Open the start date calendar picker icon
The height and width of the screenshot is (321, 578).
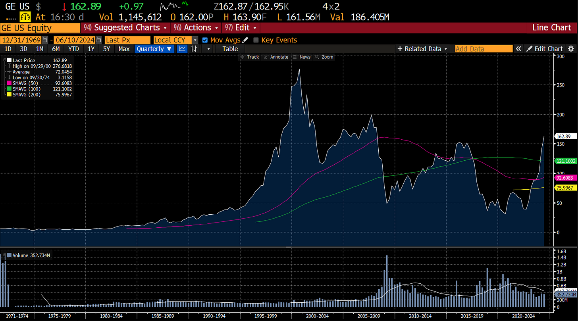tap(45, 40)
